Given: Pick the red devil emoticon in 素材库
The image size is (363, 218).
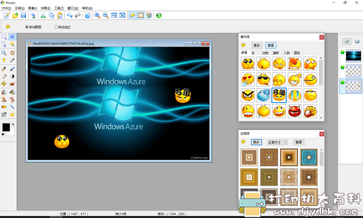Looking at the screenshot, I should tap(294, 111).
